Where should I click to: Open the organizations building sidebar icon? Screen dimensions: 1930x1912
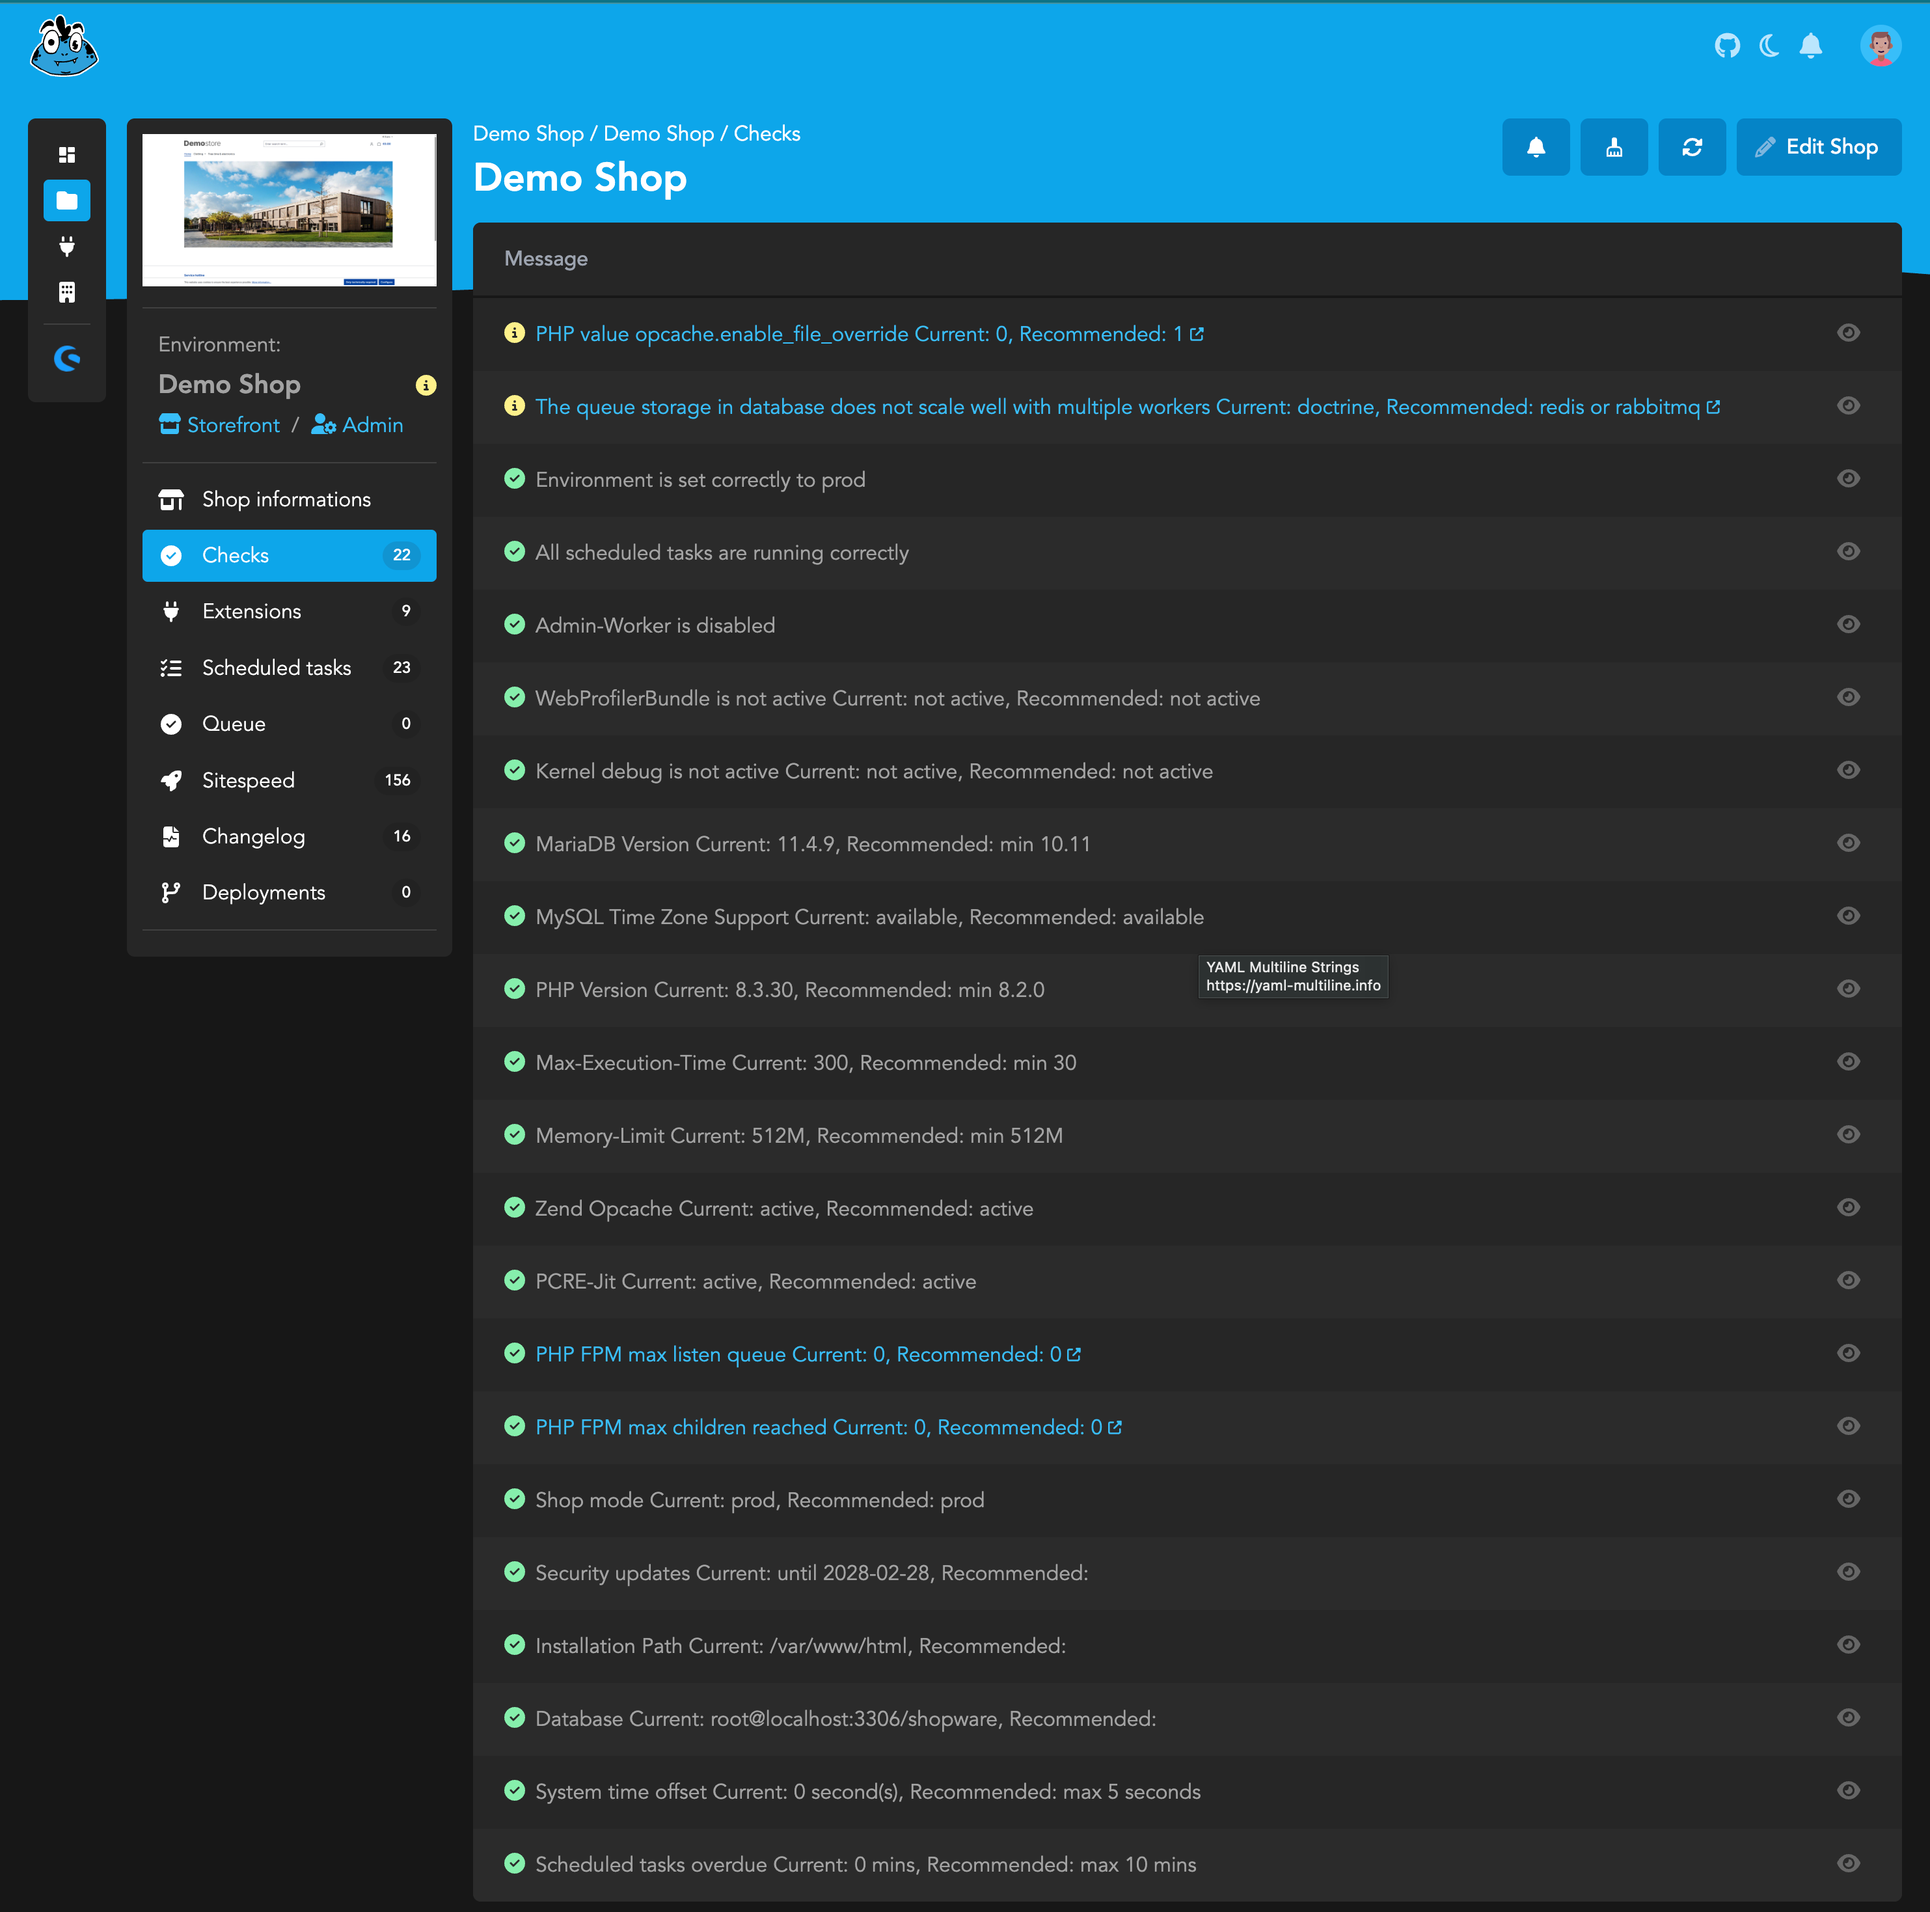(67, 292)
